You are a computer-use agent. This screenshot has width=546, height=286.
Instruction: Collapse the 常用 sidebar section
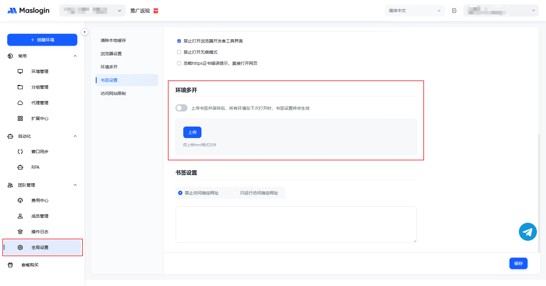[75, 56]
